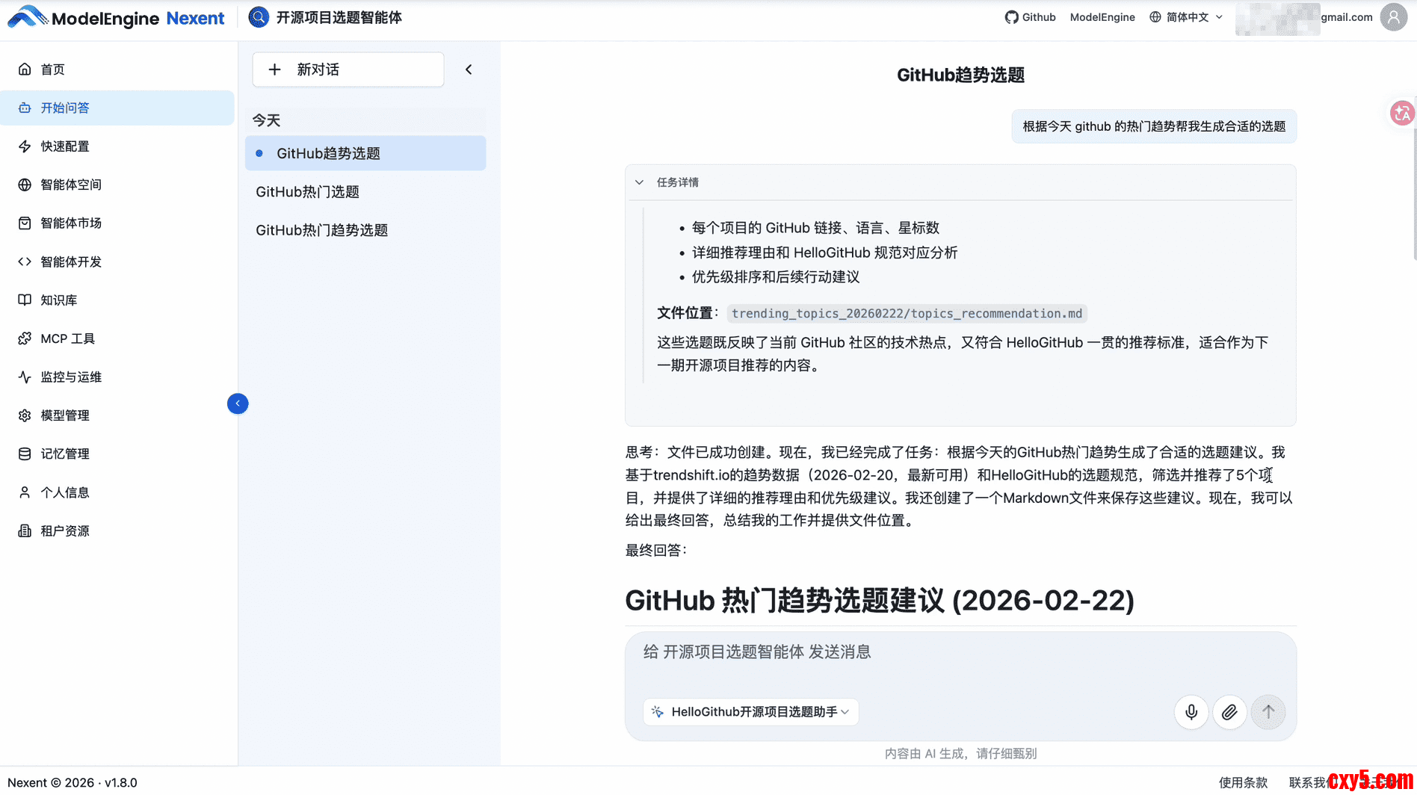Start a 新对话 conversation
This screenshot has width=1417, height=795.
(348, 69)
